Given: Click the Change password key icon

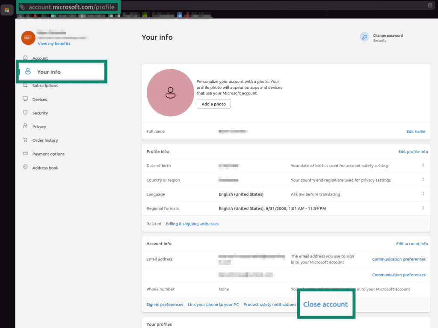Looking at the screenshot, I should click(364, 37).
